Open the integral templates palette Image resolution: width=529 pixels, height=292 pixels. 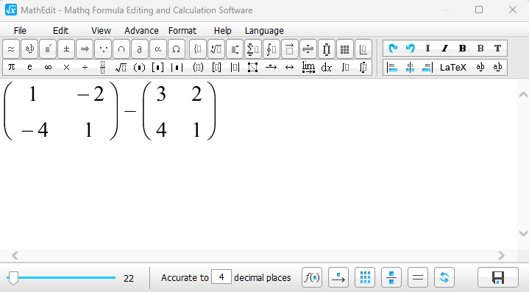pos(271,49)
